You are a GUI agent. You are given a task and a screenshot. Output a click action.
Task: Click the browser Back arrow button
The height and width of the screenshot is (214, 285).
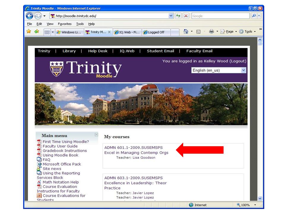tap(29, 16)
